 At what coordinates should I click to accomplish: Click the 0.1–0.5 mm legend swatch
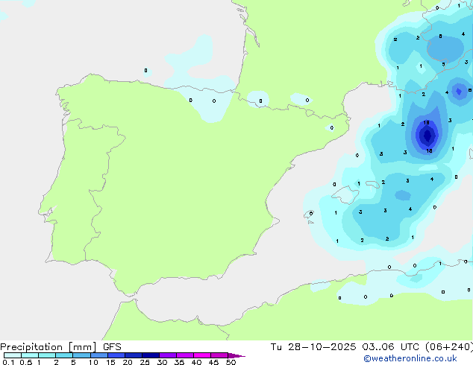click(13, 355)
